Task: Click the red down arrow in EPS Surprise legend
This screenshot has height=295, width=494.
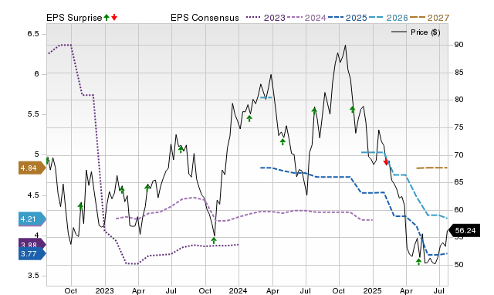Action: coord(114,17)
